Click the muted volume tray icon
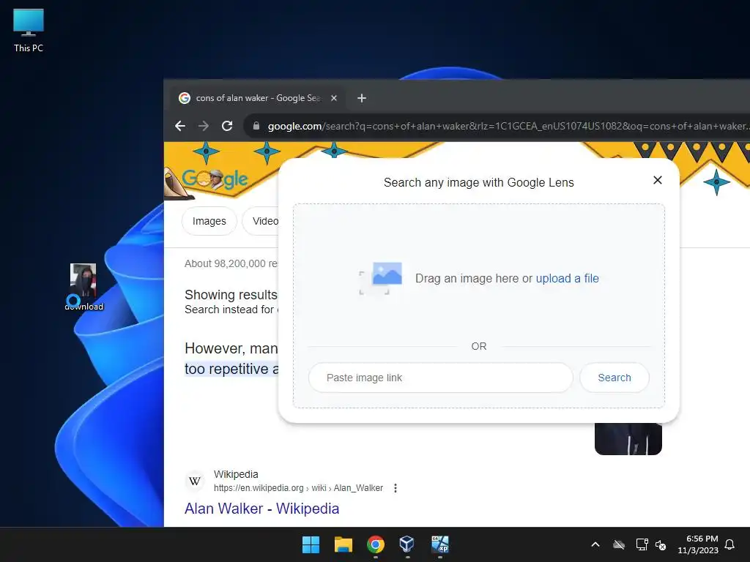 [x=661, y=544]
